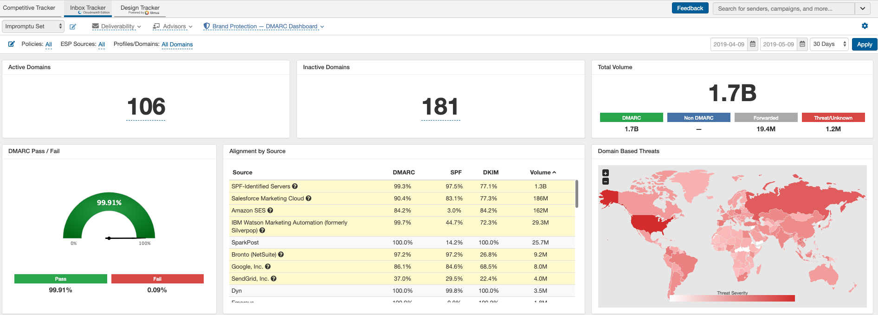This screenshot has height=315, width=878.
Task: Open the 30 Days range selector
Action: 829,45
